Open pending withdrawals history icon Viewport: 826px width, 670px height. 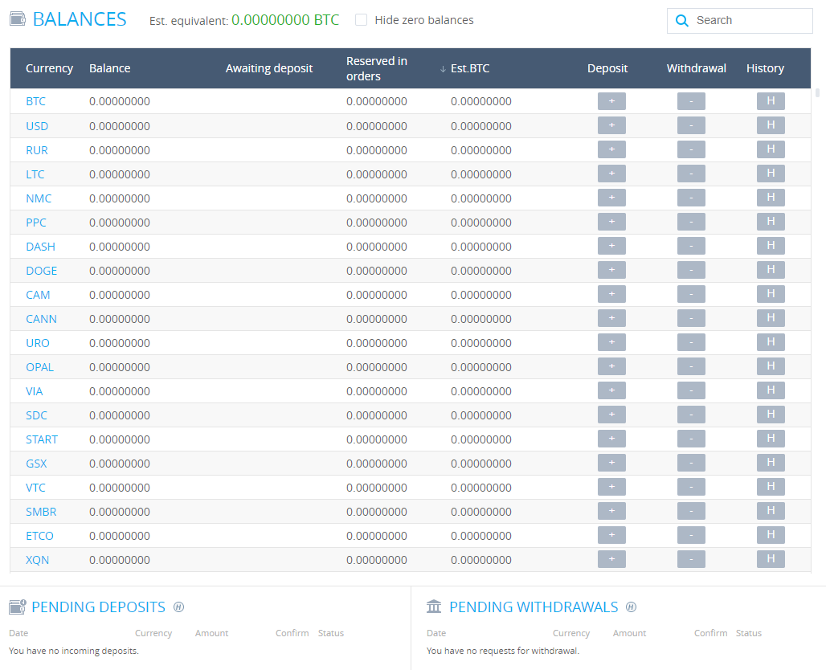coord(632,607)
